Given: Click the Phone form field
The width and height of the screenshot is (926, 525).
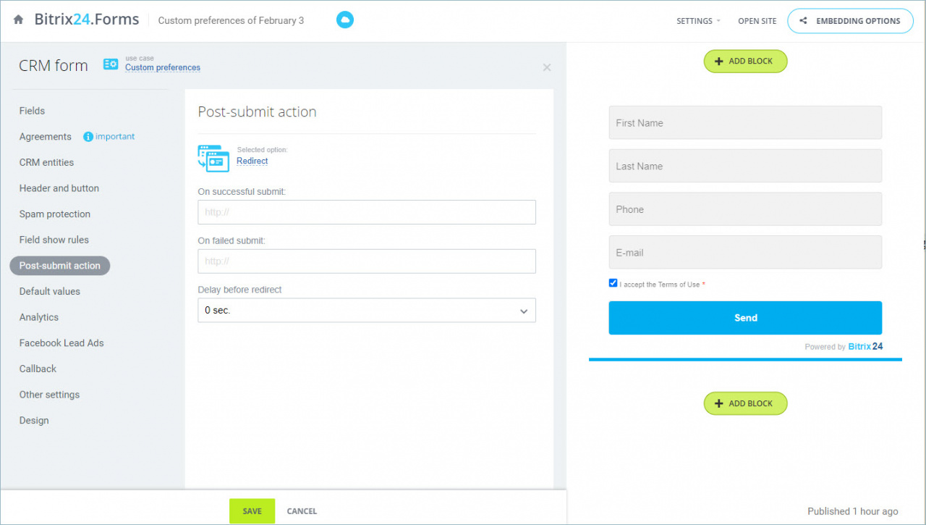Looking at the screenshot, I should point(745,209).
